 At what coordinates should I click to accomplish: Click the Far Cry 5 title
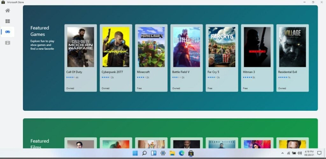pyautogui.click(x=213, y=72)
